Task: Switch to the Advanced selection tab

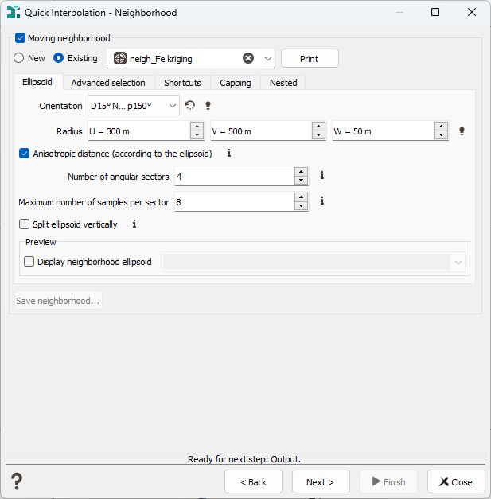Action: [x=108, y=83]
